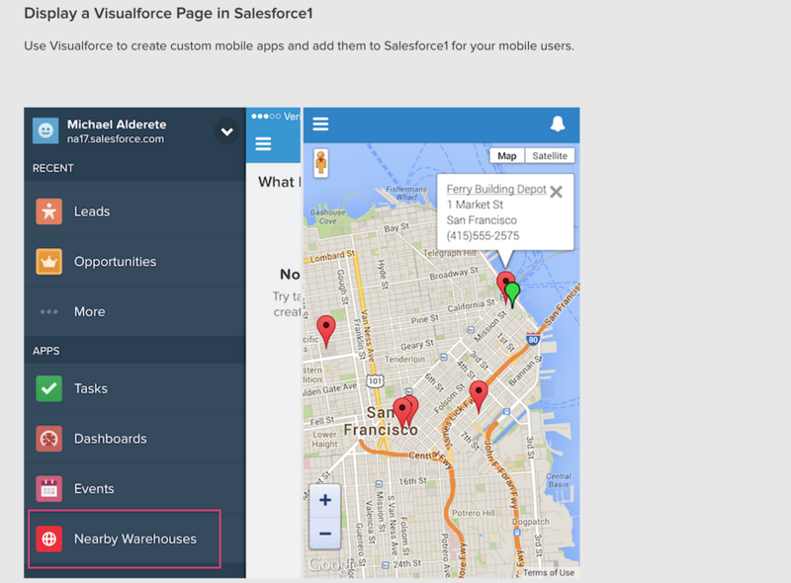Open the Tasks green checkmark icon
Image resolution: width=791 pixels, height=583 pixels.
pos(48,388)
